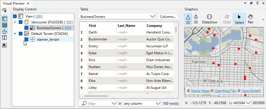Click the Default Terrain map icon
The width and height of the screenshot is (266, 109).
(26, 33)
